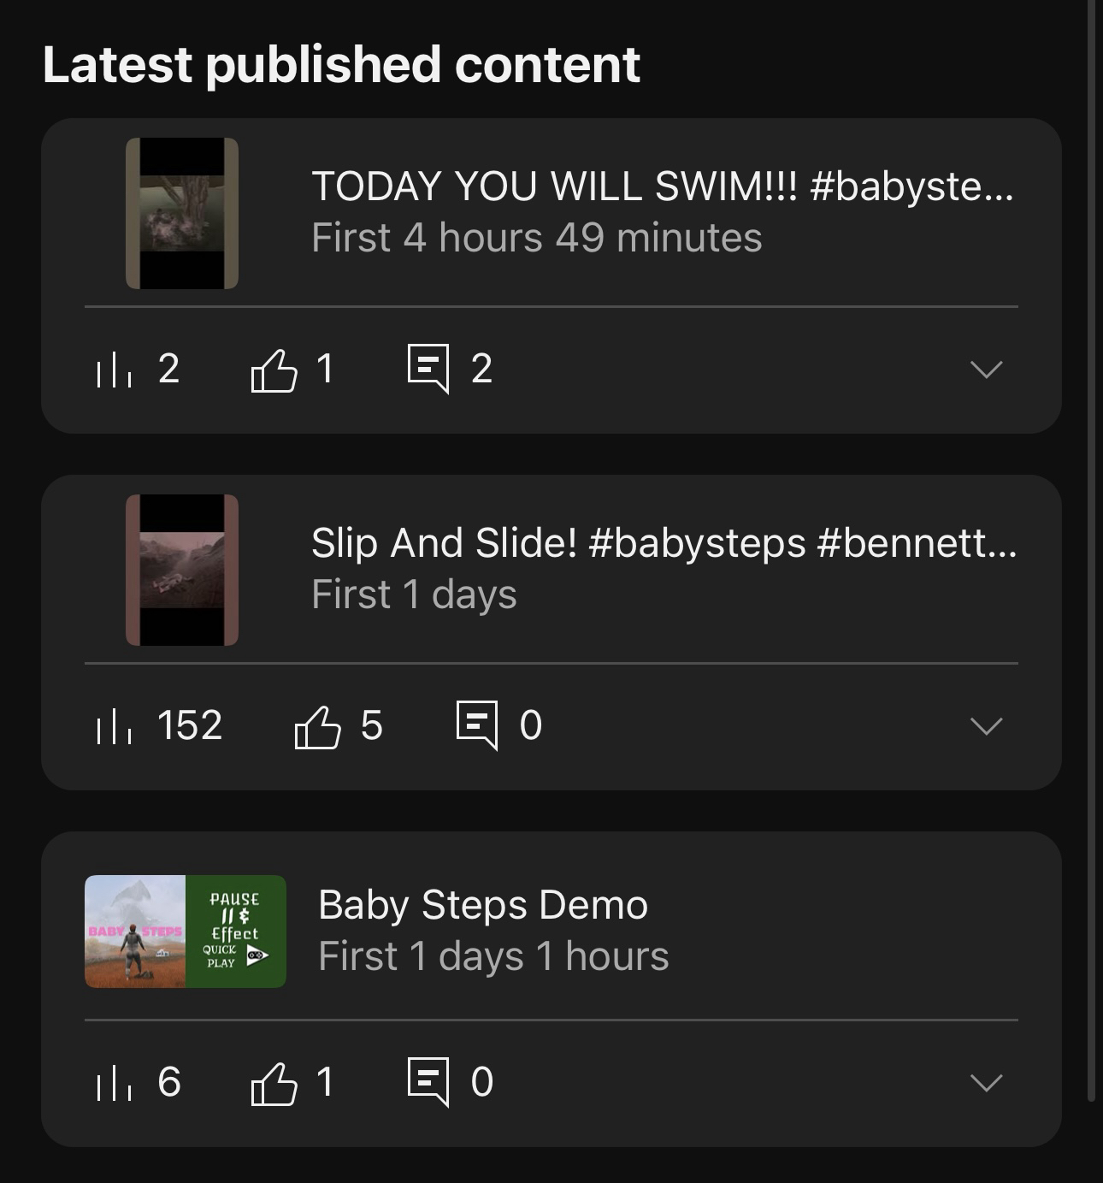Click the Latest published content heading
The height and width of the screenshot is (1183, 1103).
(341, 65)
